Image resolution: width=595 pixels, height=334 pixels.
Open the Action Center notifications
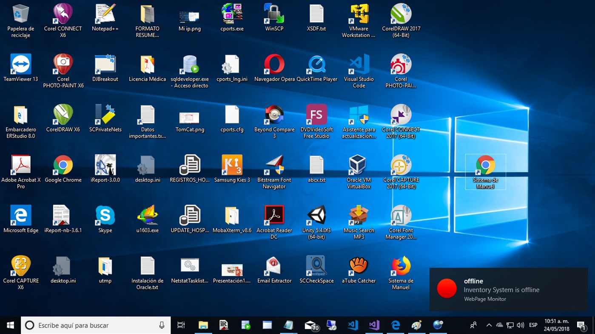[581, 325]
